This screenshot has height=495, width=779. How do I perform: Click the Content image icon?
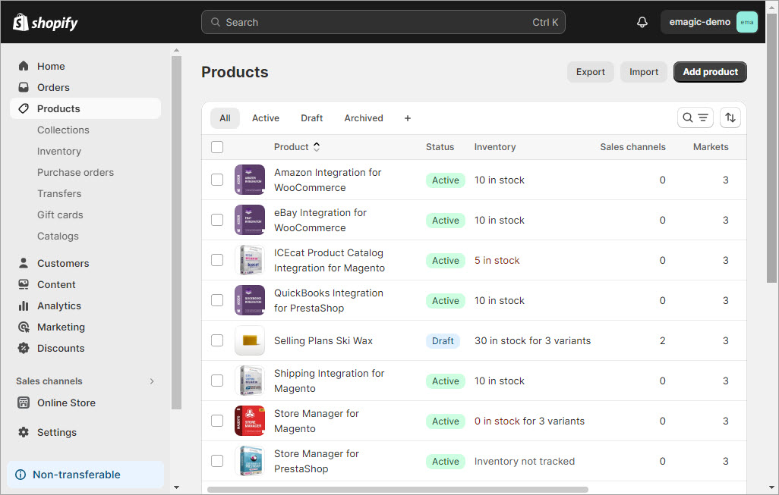(x=24, y=285)
